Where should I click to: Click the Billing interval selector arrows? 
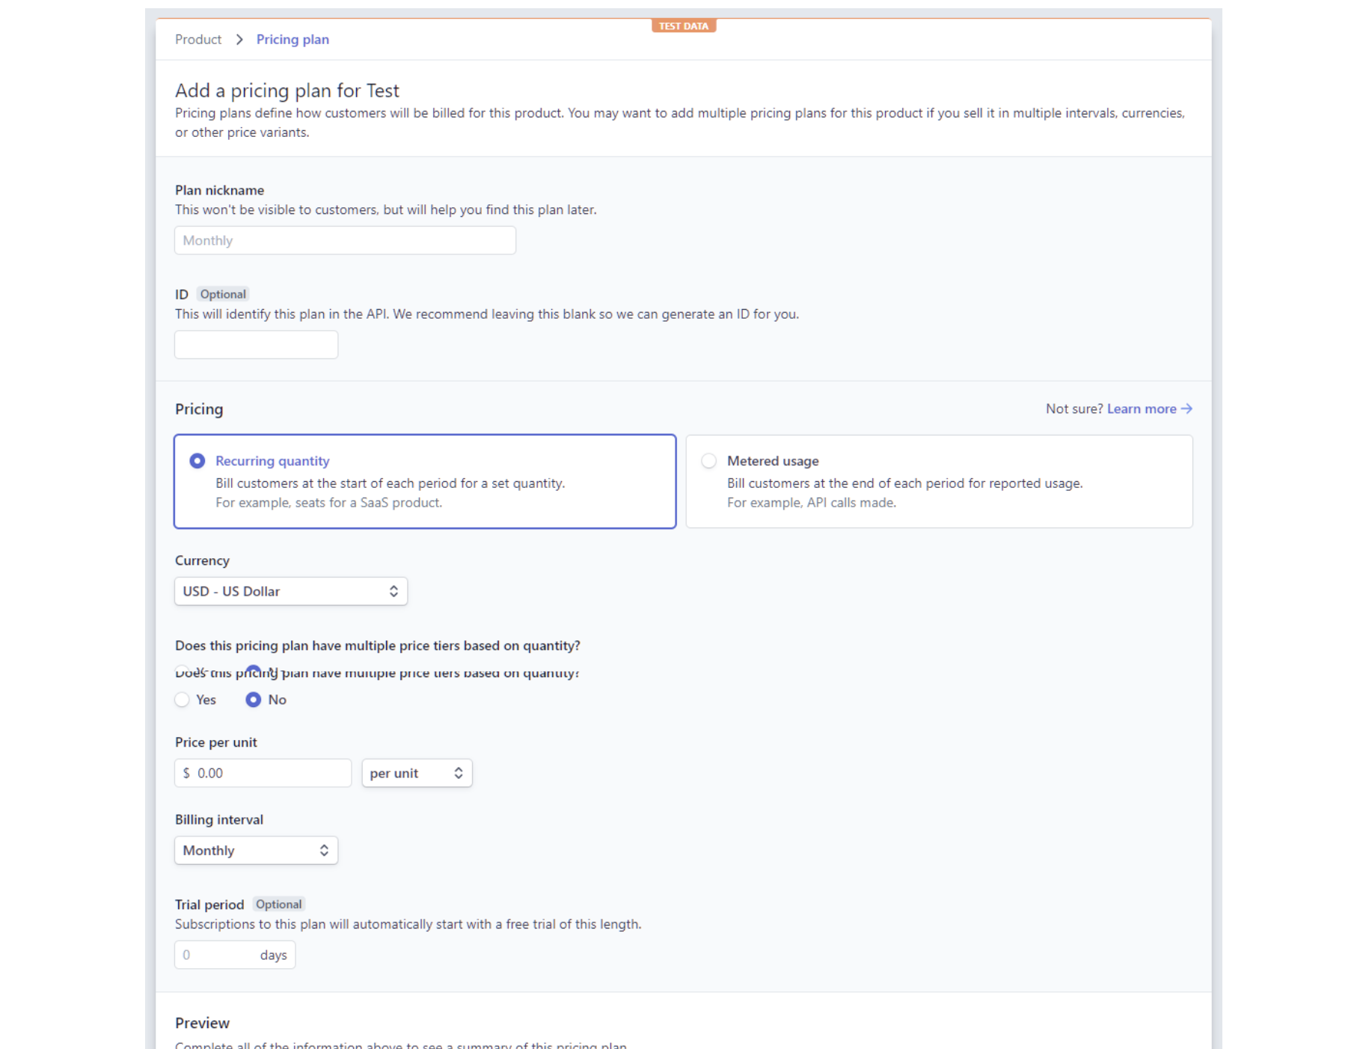[x=324, y=850]
